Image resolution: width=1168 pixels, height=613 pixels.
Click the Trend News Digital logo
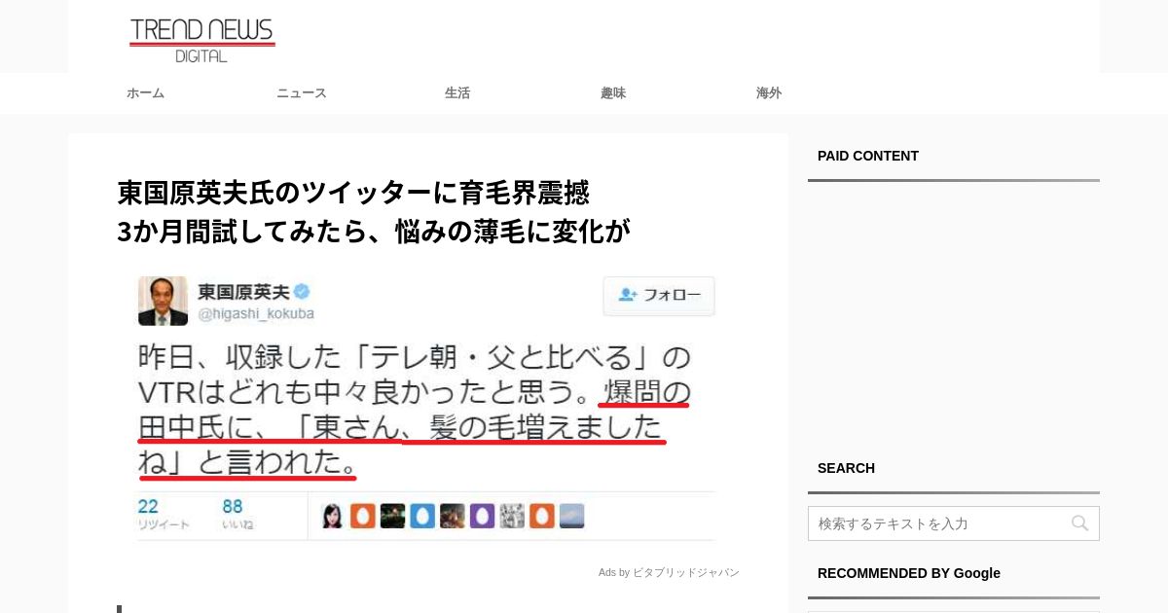202,40
